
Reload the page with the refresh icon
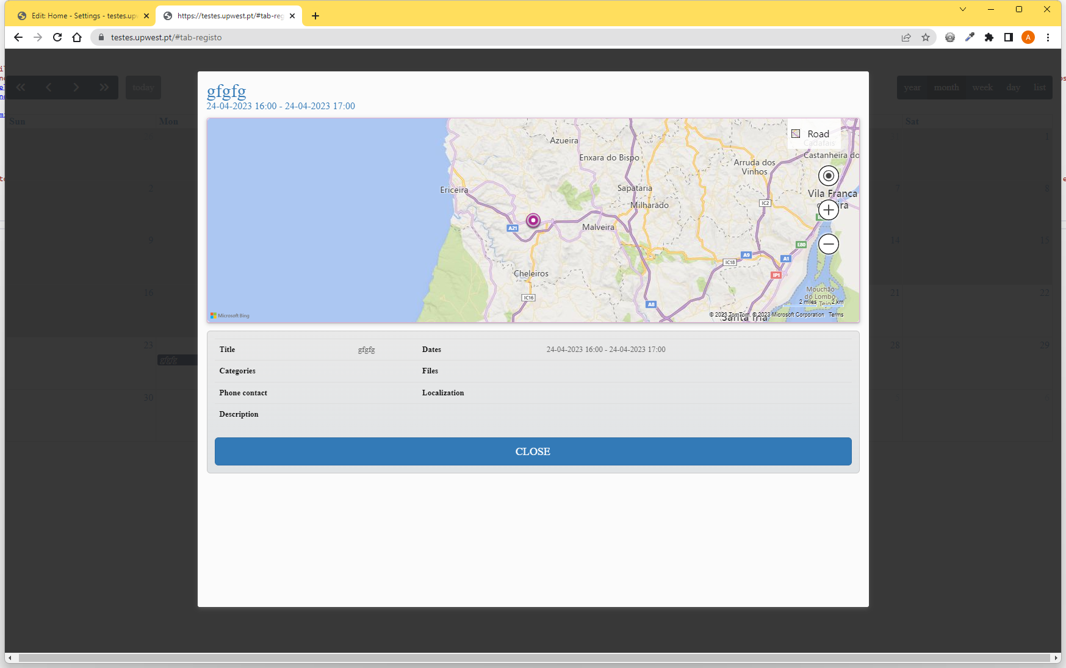coord(57,37)
